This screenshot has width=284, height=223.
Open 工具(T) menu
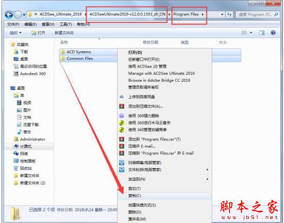coord(66,24)
